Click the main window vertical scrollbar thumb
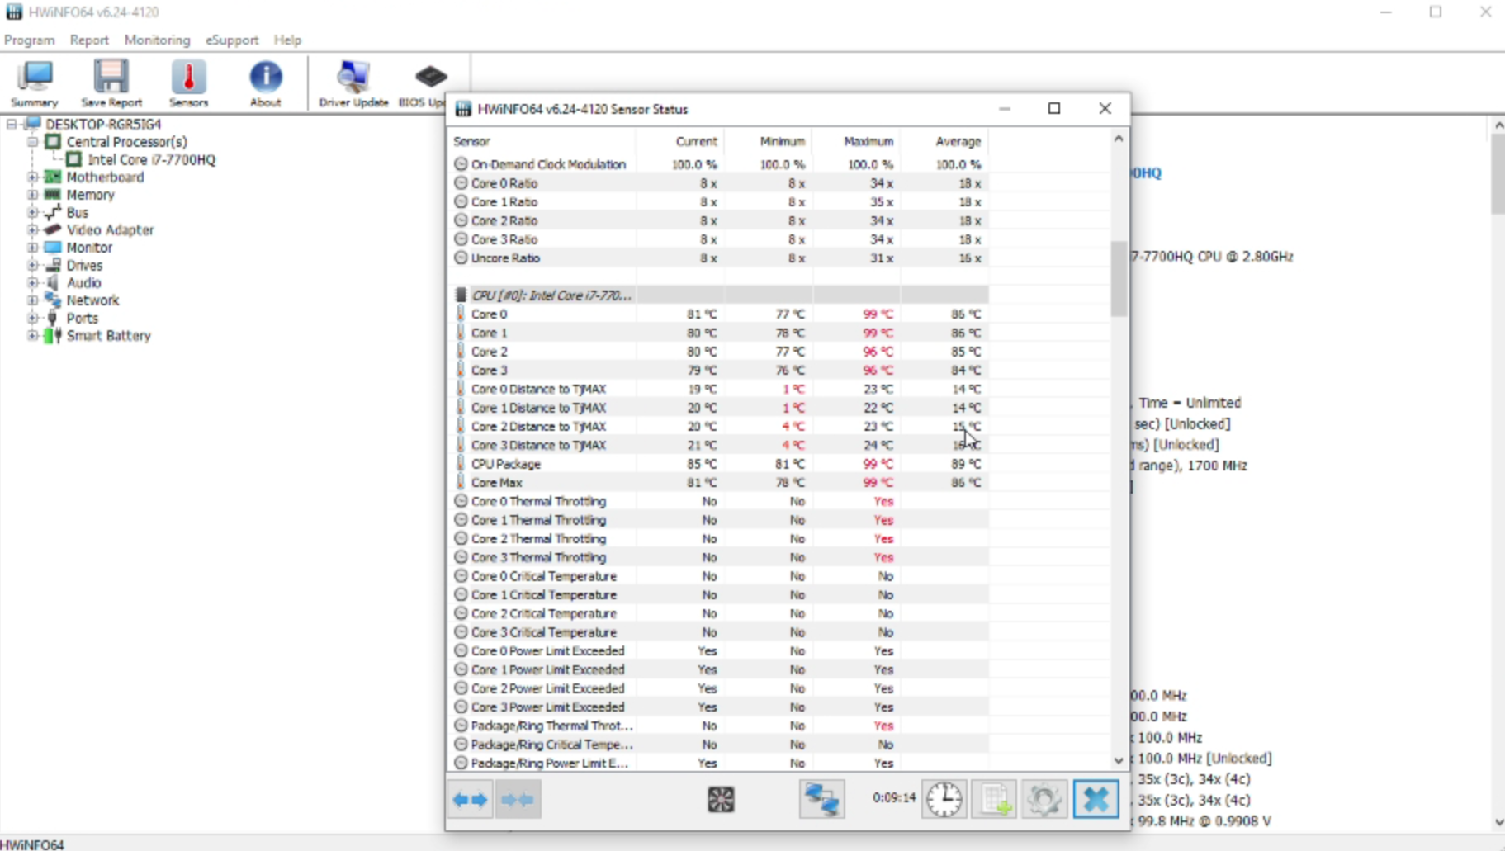1505x851 pixels. pos(1498,173)
